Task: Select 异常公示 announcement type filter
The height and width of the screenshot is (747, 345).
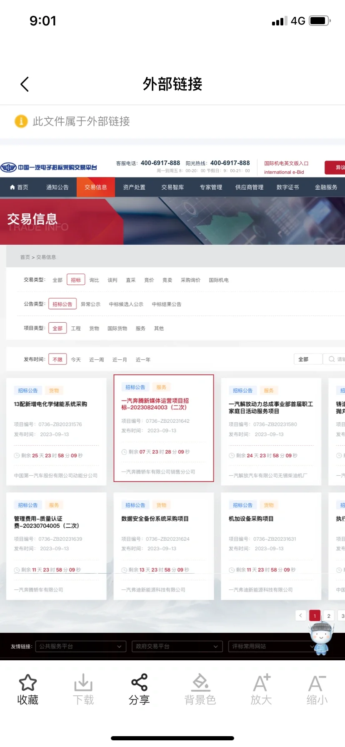Action: tap(91, 304)
